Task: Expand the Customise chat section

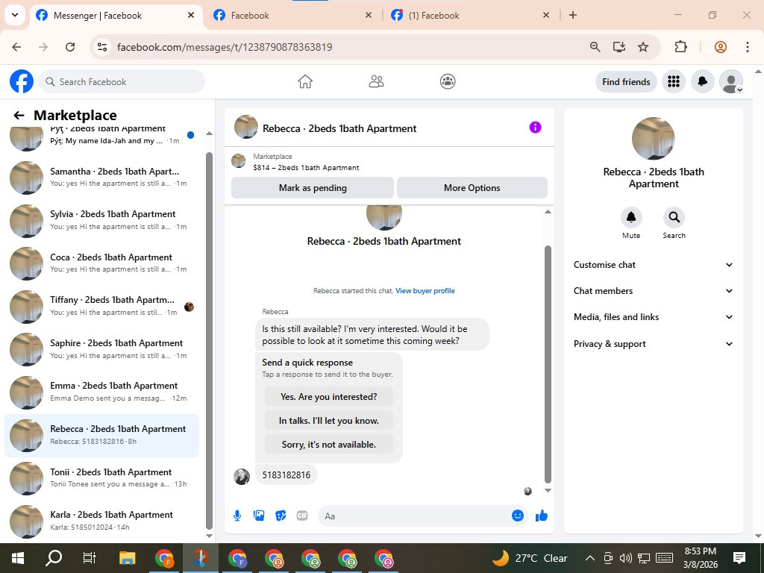Action: (x=653, y=265)
